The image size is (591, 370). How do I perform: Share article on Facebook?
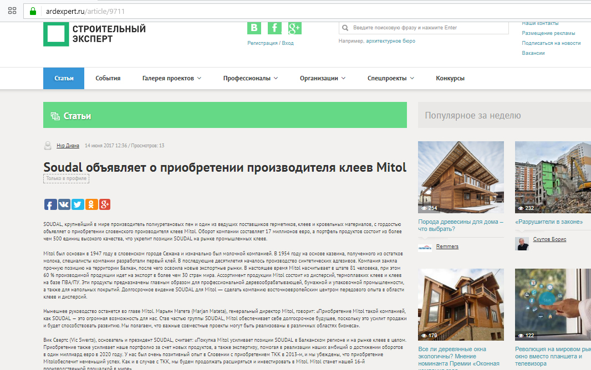coord(50,204)
